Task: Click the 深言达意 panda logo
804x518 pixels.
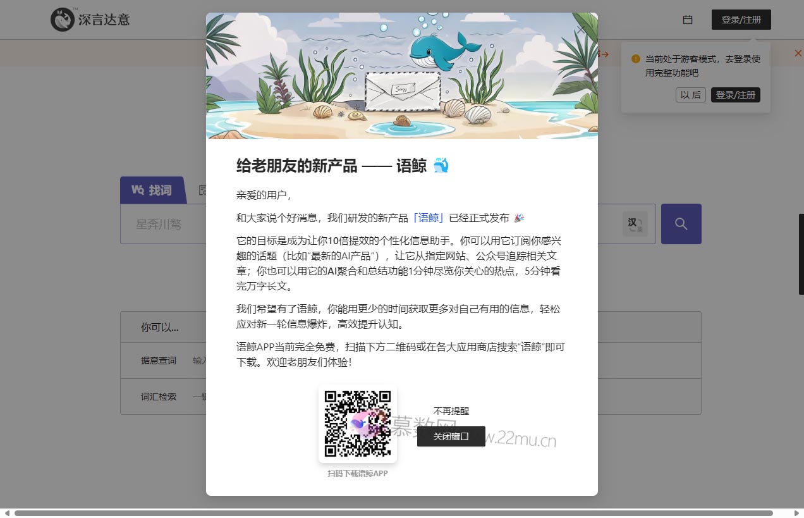Action: tap(62, 20)
